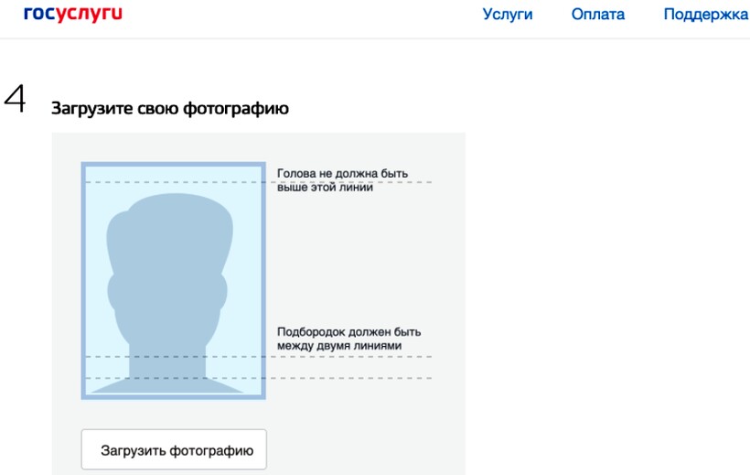This screenshot has height=475, width=750.
Task: Go to the Оплата section
Action: 597,15
